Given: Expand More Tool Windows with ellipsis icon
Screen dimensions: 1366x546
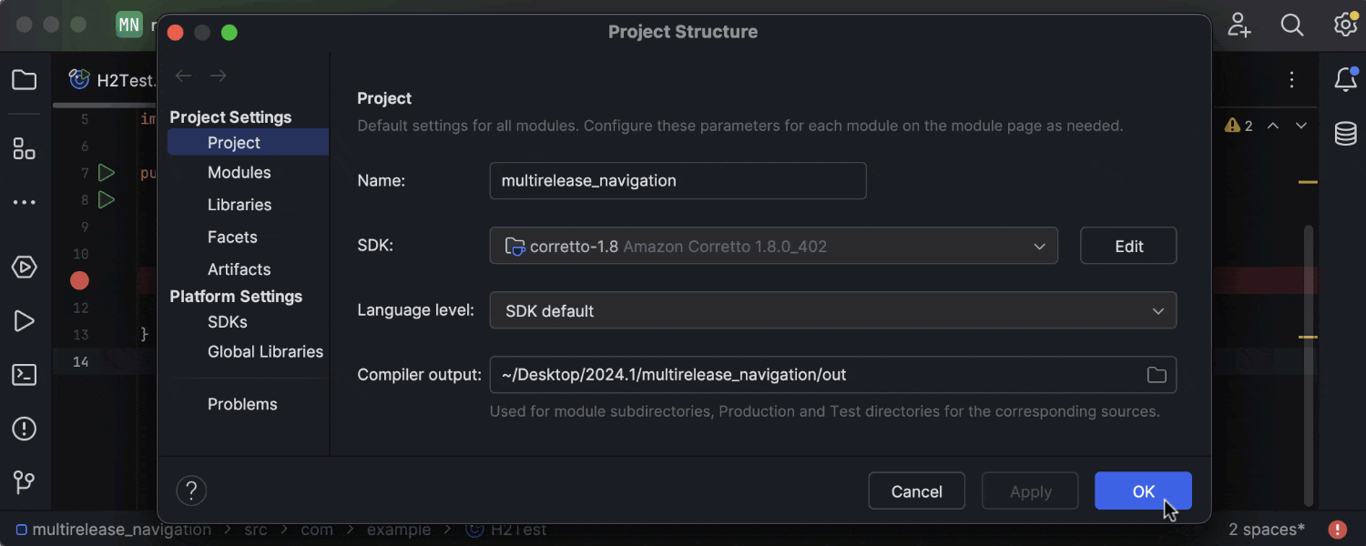Looking at the screenshot, I should coord(25,202).
